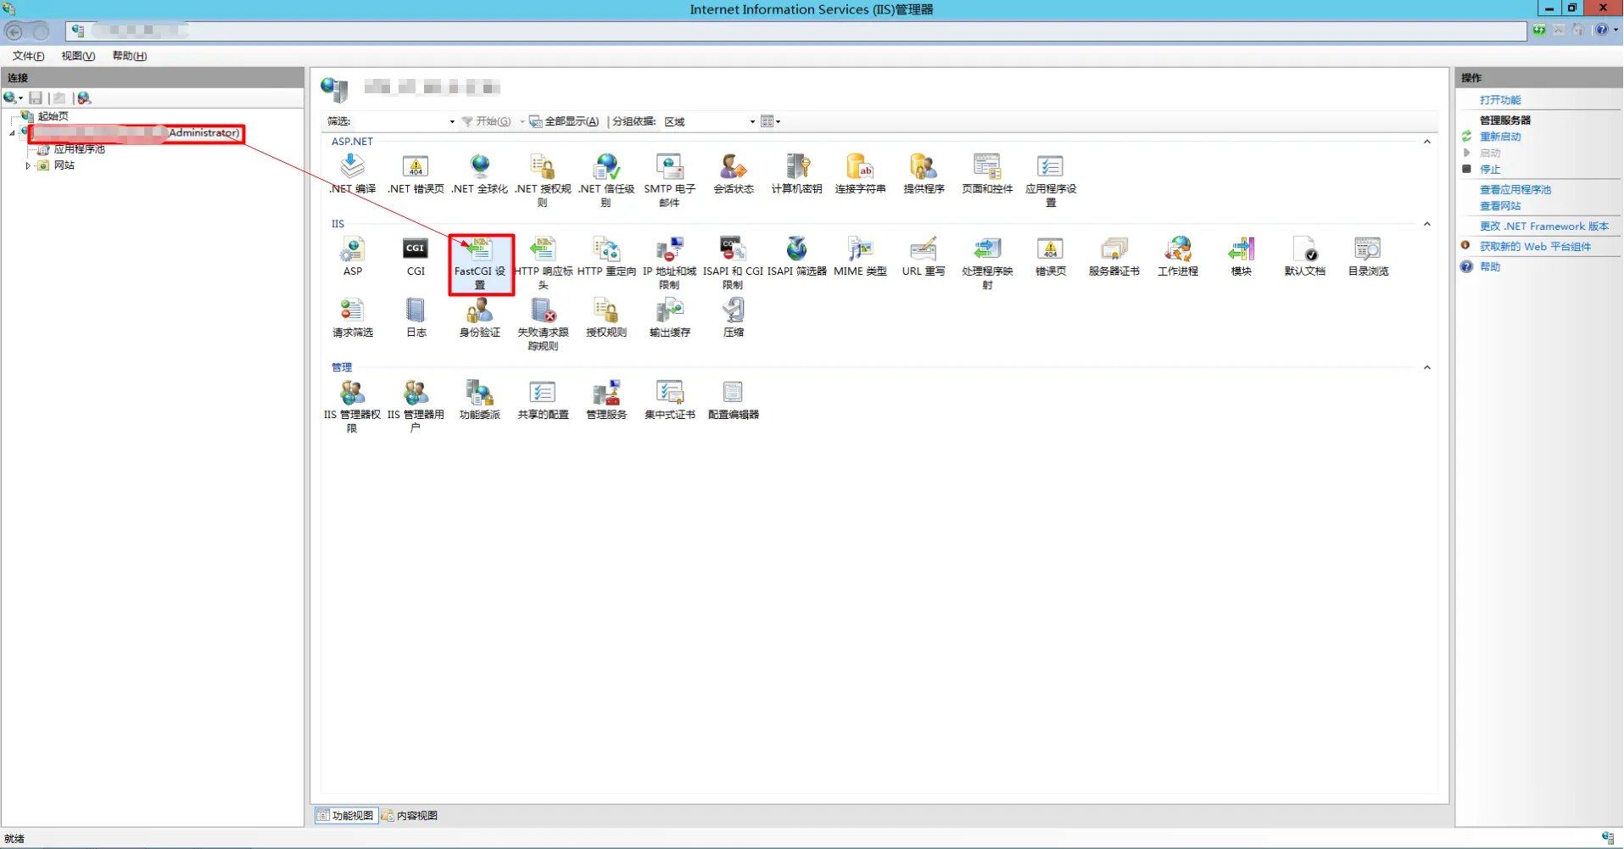The height and width of the screenshot is (849, 1624).
Task: Expand the 网站 tree node
Action: [x=28, y=165]
